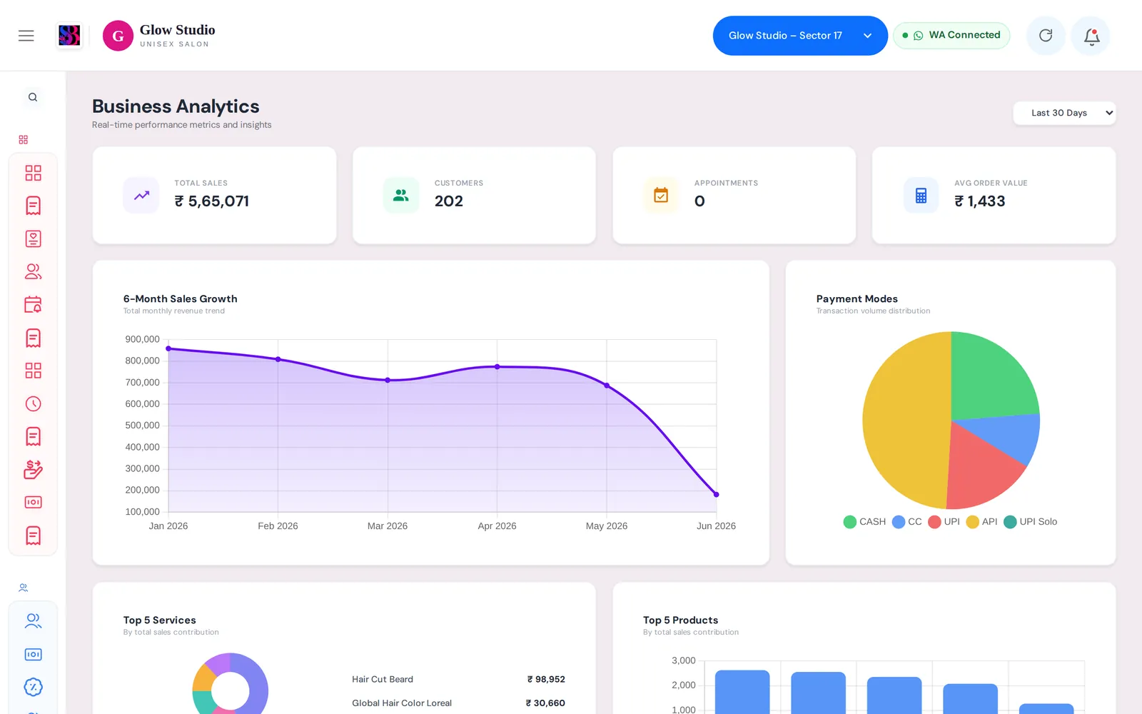Select the Hair Cut Beard service row
1142x714 pixels.
click(x=458, y=679)
